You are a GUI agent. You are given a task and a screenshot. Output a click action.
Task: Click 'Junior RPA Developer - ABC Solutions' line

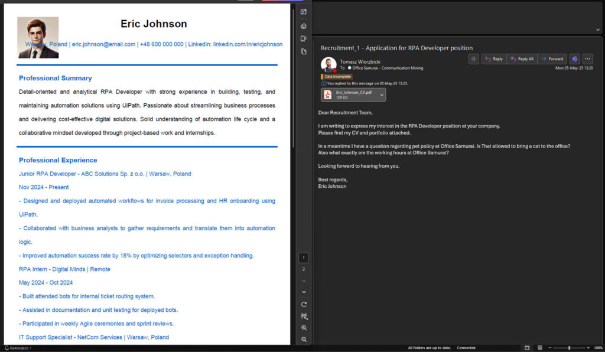tap(105, 174)
